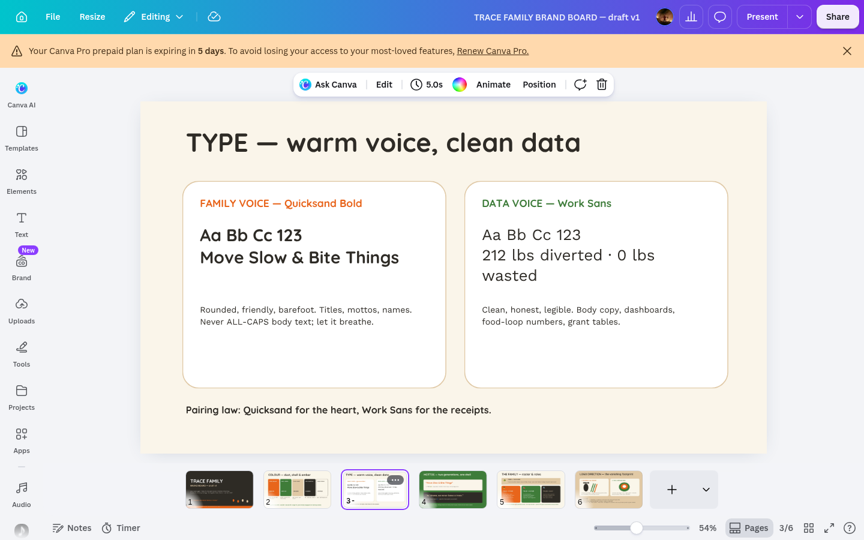Open the Uploads panel

[x=22, y=311]
